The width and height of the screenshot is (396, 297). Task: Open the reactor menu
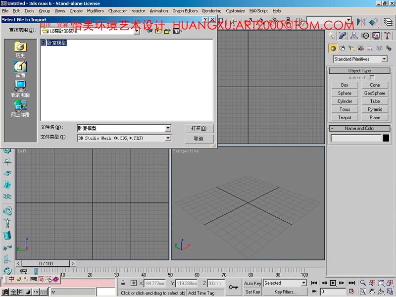tap(138, 11)
